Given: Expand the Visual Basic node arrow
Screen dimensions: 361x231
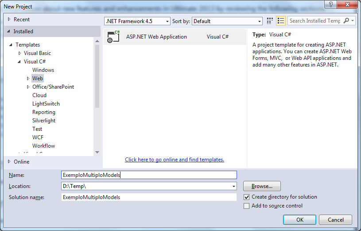Looking at the screenshot, I should click(x=19, y=53).
